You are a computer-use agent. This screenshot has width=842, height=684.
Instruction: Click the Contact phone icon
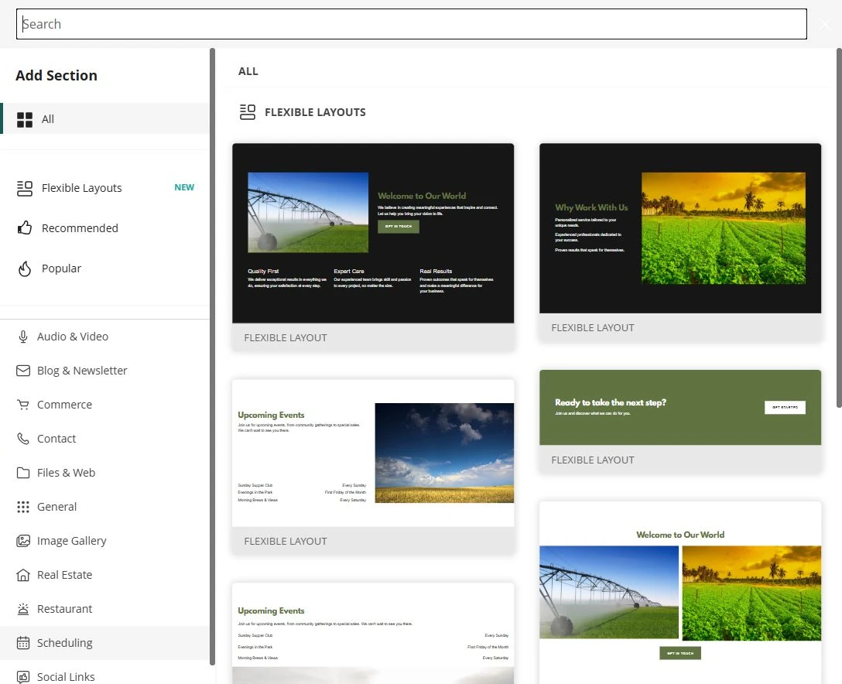(23, 439)
